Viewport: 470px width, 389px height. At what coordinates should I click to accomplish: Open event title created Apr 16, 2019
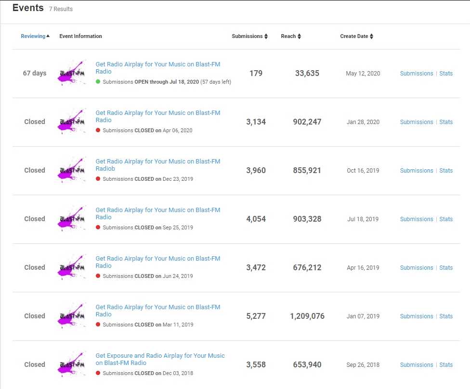[x=157, y=262]
